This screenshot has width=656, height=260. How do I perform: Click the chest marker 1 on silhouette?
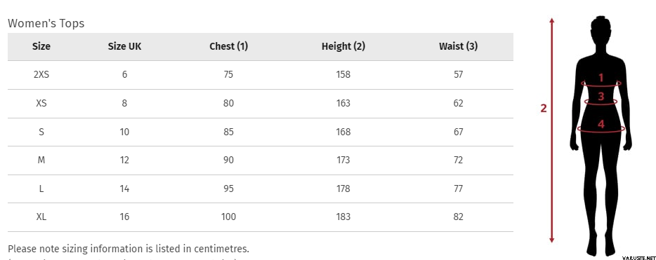601,78
